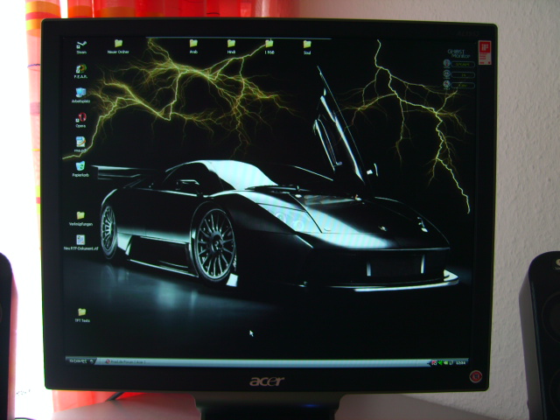
Task: Launch the Opera browser shortcut
Action: [80, 117]
